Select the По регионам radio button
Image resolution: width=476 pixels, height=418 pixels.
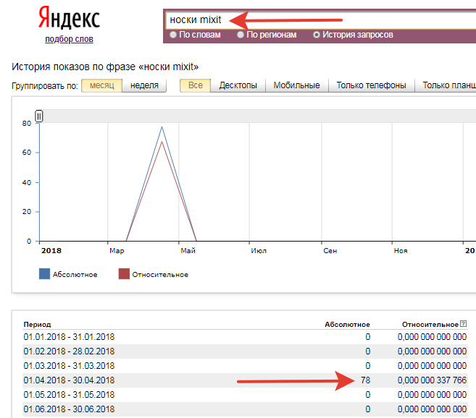(241, 35)
